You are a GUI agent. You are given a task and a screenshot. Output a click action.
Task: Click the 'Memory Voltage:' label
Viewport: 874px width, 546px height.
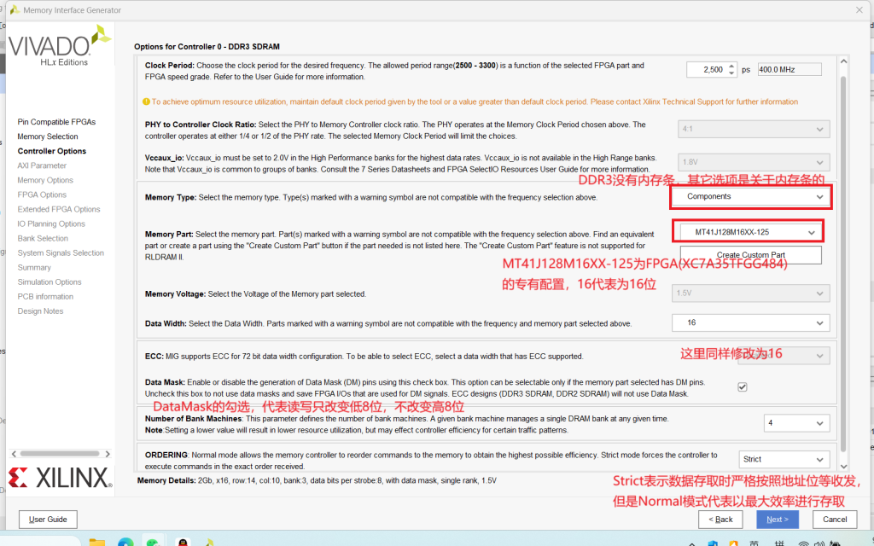click(175, 293)
